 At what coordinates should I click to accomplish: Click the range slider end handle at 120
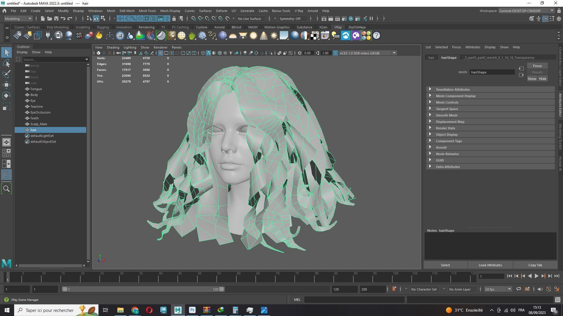(222, 289)
